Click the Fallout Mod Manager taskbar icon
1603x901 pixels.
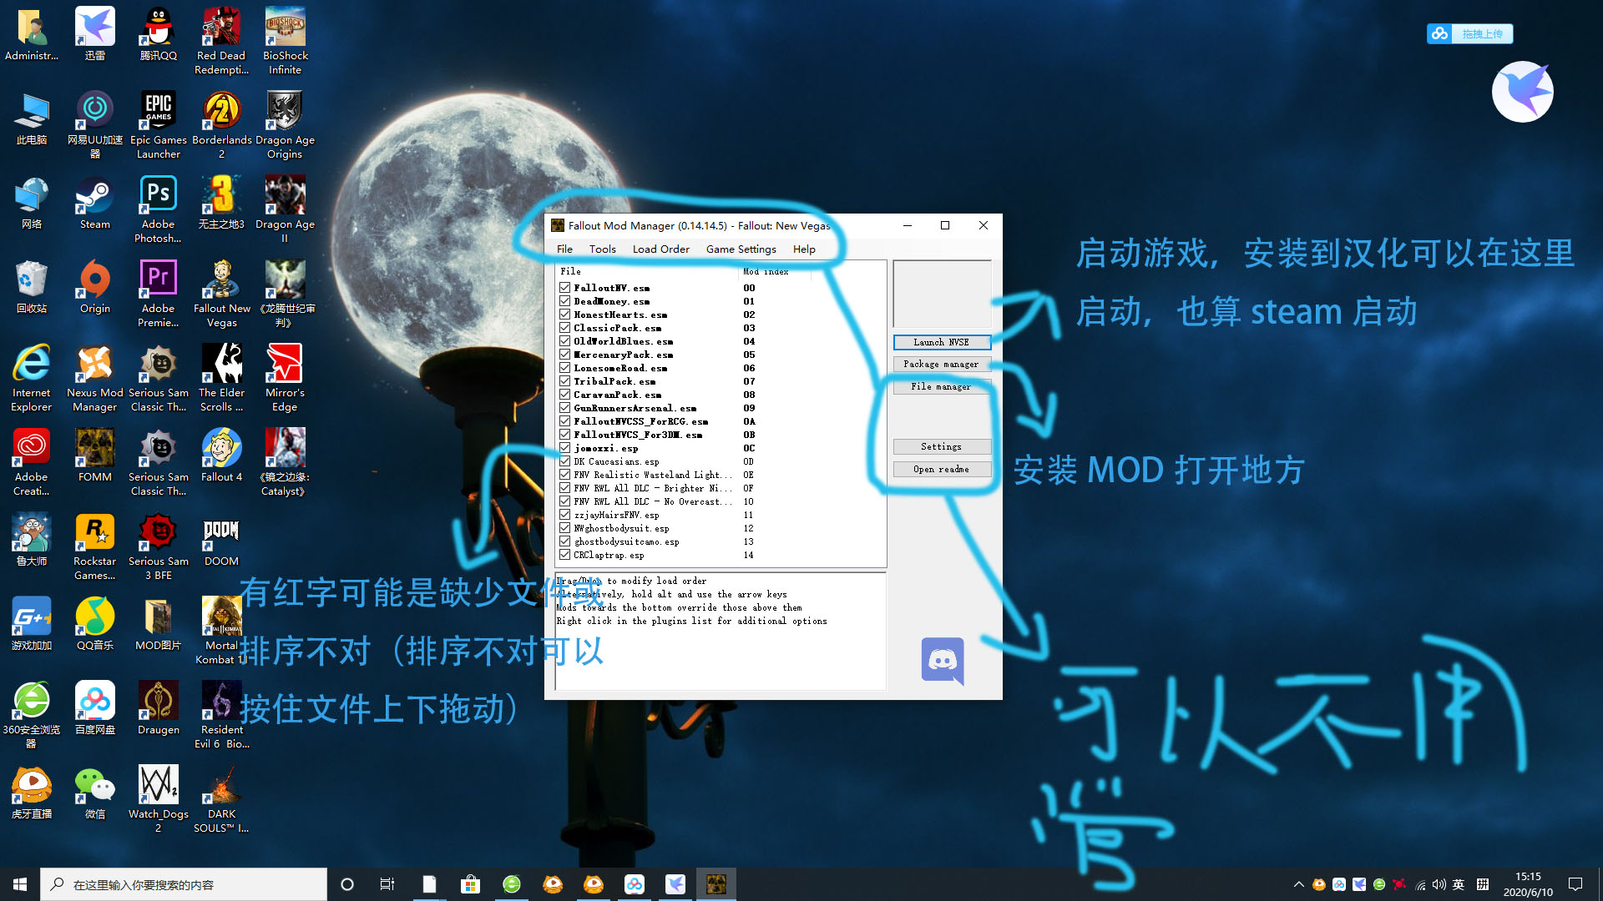[716, 884]
